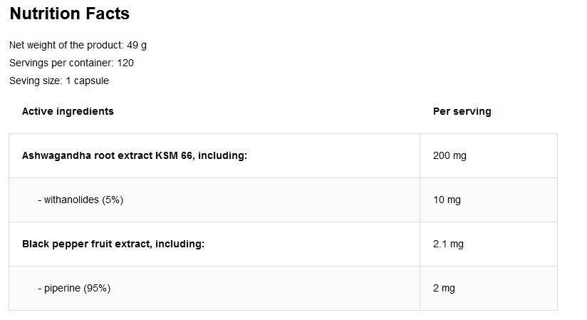The height and width of the screenshot is (320, 587).
Task: Click the Per serving column header
Action: click(x=462, y=111)
